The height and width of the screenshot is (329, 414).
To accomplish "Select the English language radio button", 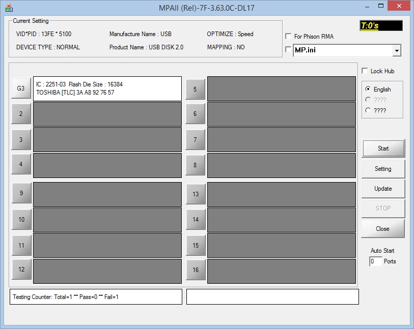I will [368, 89].
